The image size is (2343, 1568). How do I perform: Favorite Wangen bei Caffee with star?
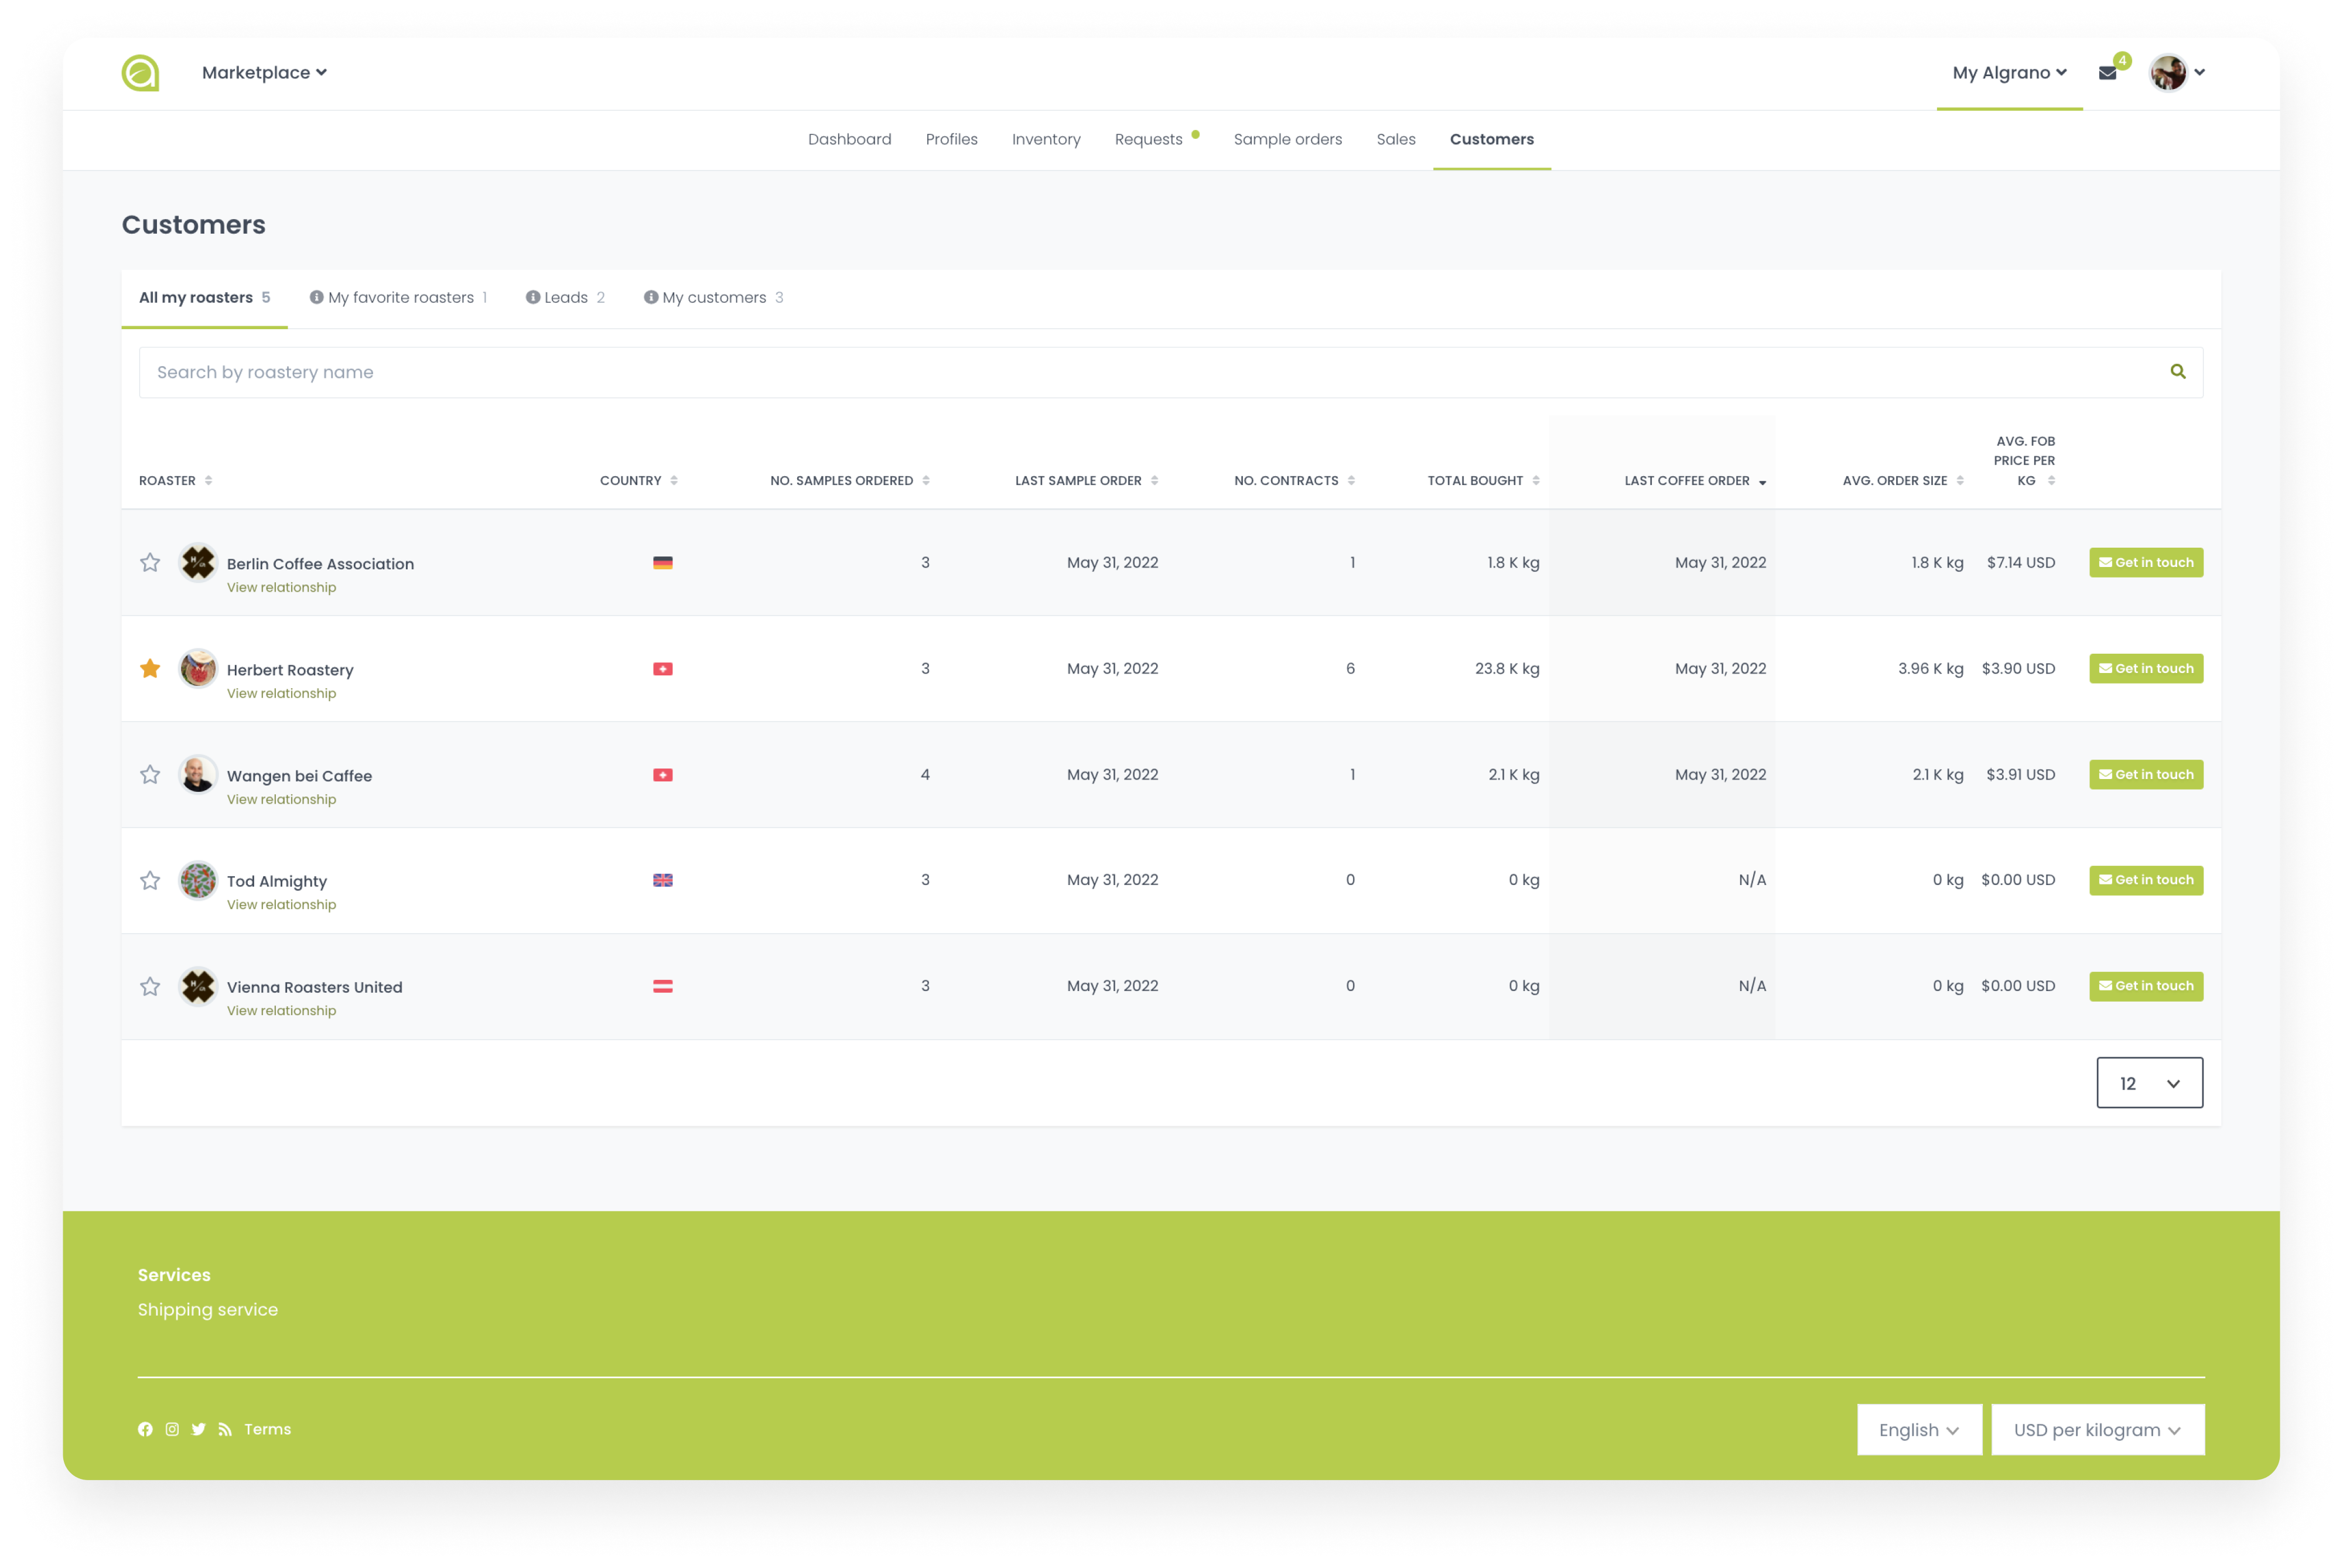[x=150, y=774]
